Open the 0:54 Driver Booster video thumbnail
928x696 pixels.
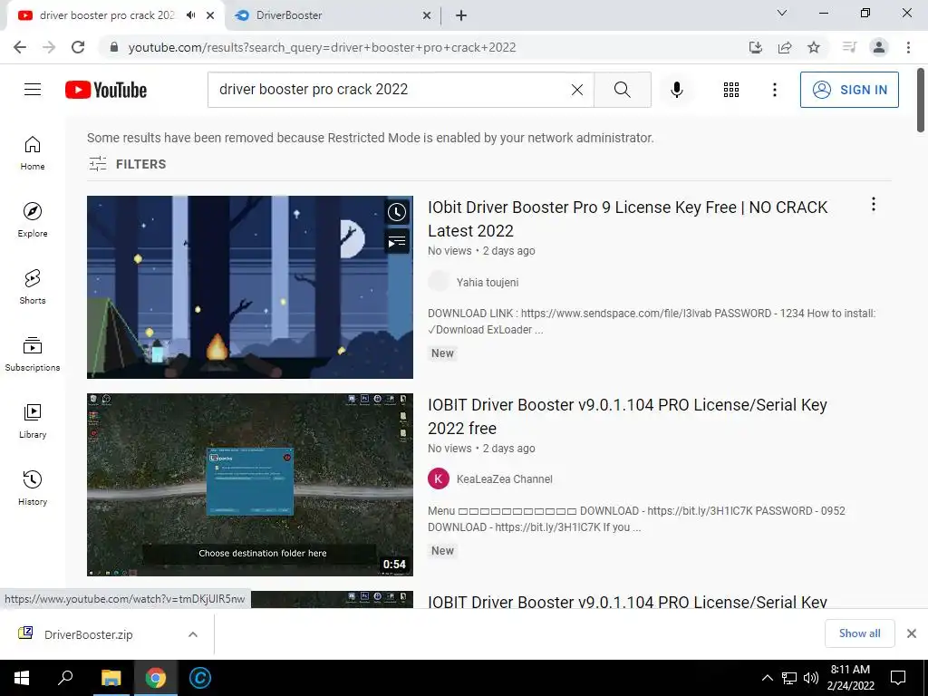click(x=250, y=485)
